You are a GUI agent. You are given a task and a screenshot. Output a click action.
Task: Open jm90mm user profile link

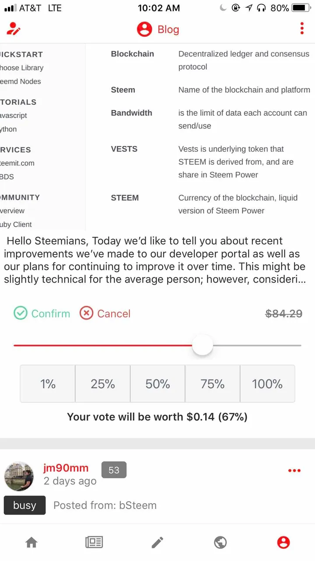coord(66,468)
